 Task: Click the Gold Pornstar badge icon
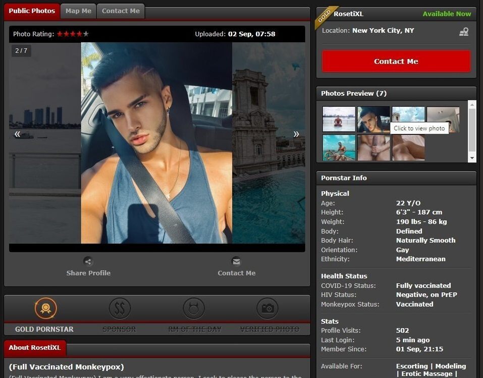(45, 308)
